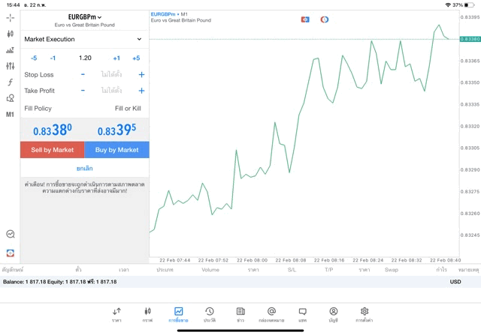The height and width of the screenshot is (335, 481).
Task: Decrease volume by -1
Action: pyautogui.click(x=53, y=58)
